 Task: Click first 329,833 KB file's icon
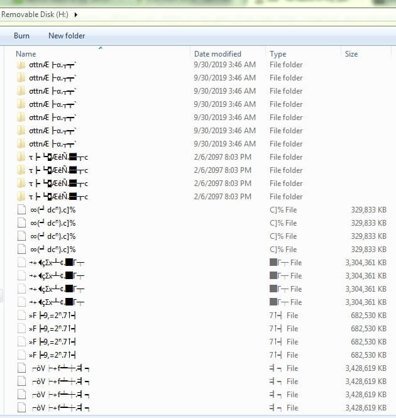[21, 210]
